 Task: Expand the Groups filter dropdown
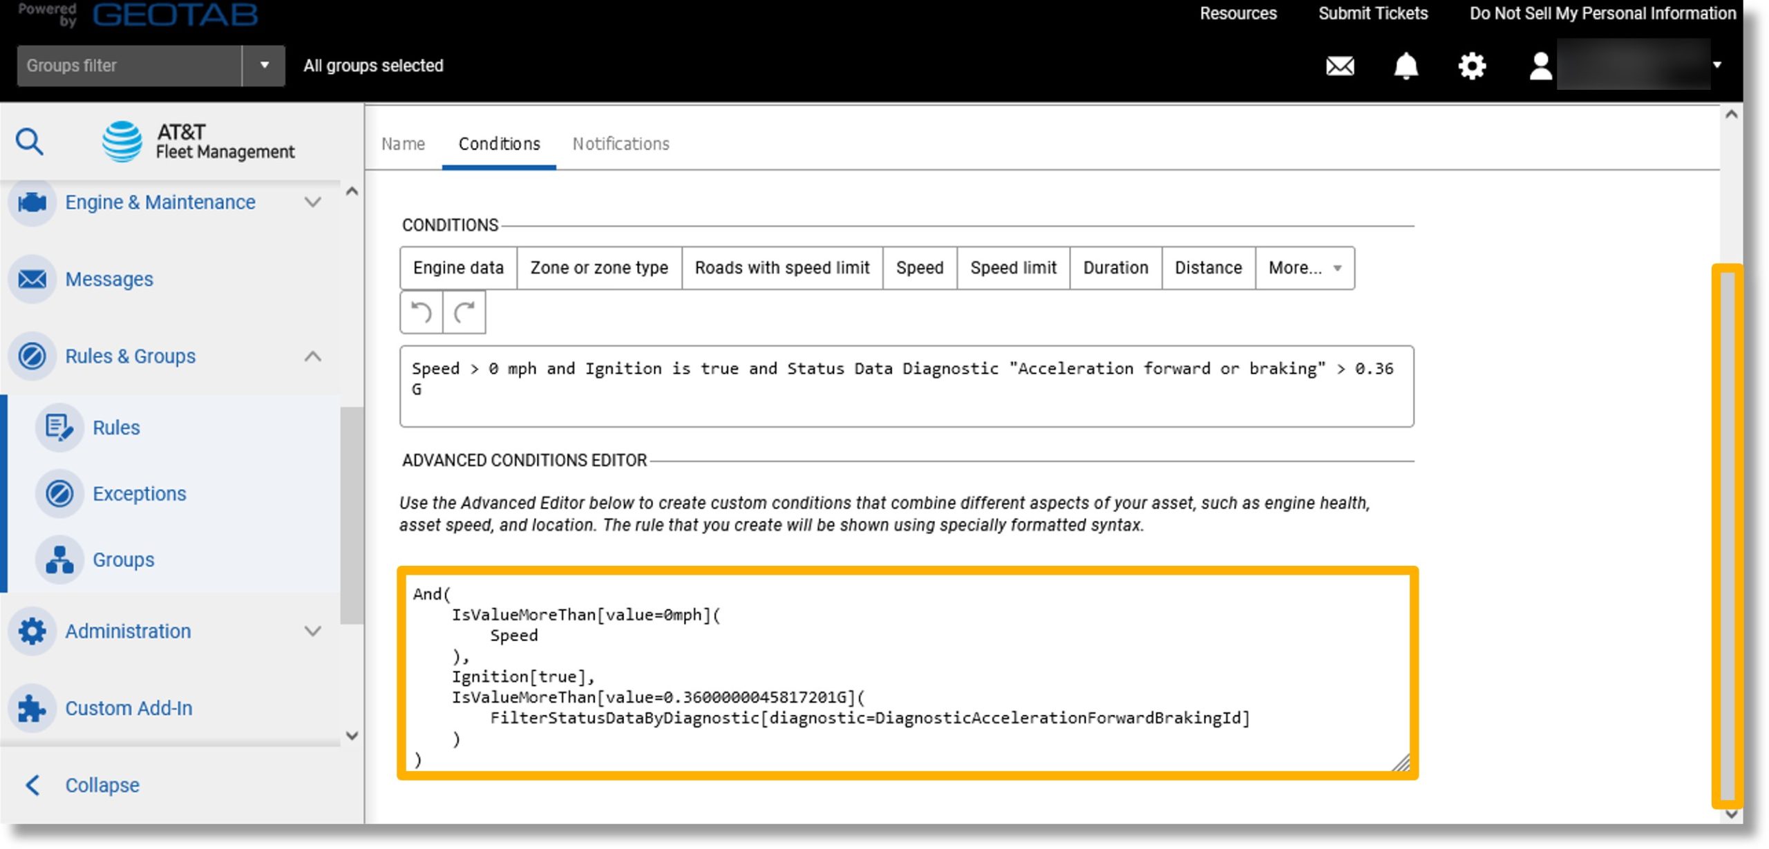click(x=262, y=66)
